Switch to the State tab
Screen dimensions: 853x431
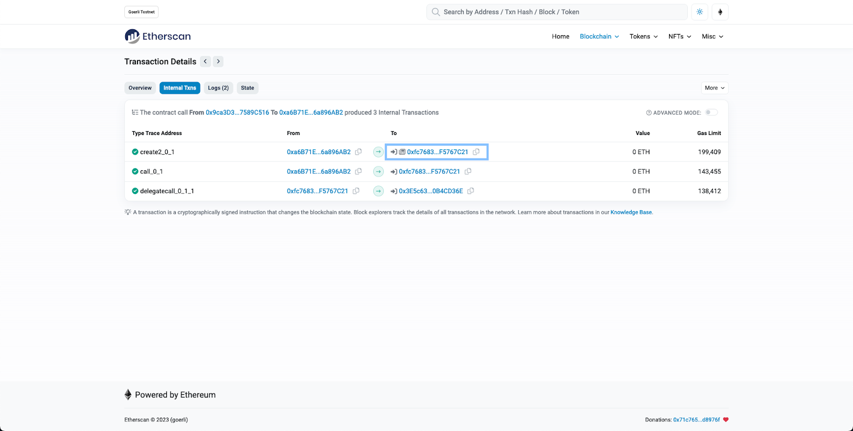pos(247,88)
